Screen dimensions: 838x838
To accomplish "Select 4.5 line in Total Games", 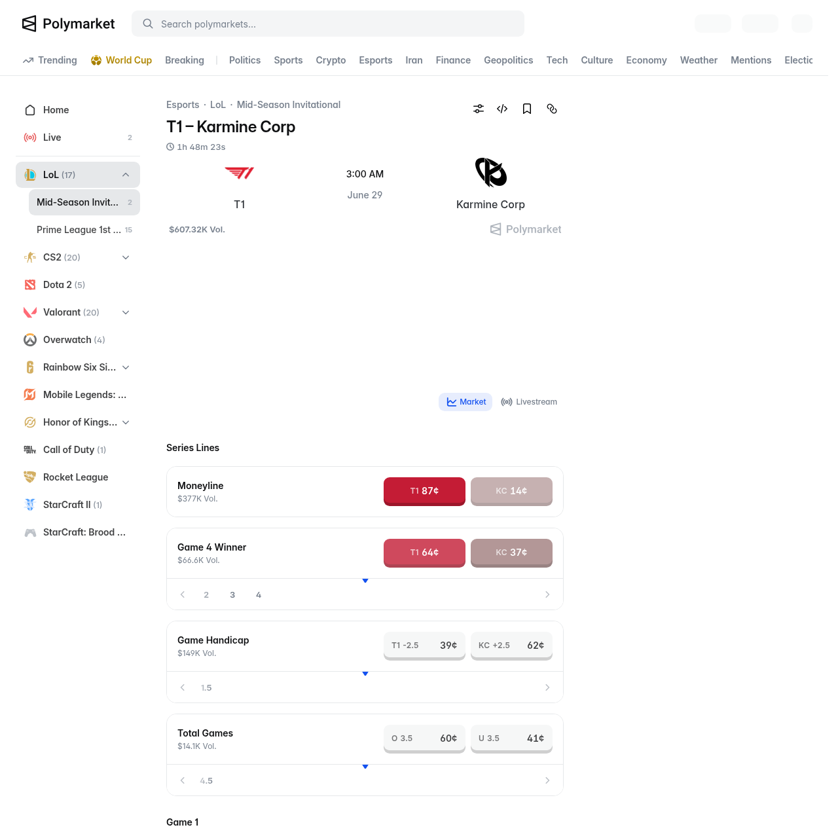I will click(x=206, y=780).
